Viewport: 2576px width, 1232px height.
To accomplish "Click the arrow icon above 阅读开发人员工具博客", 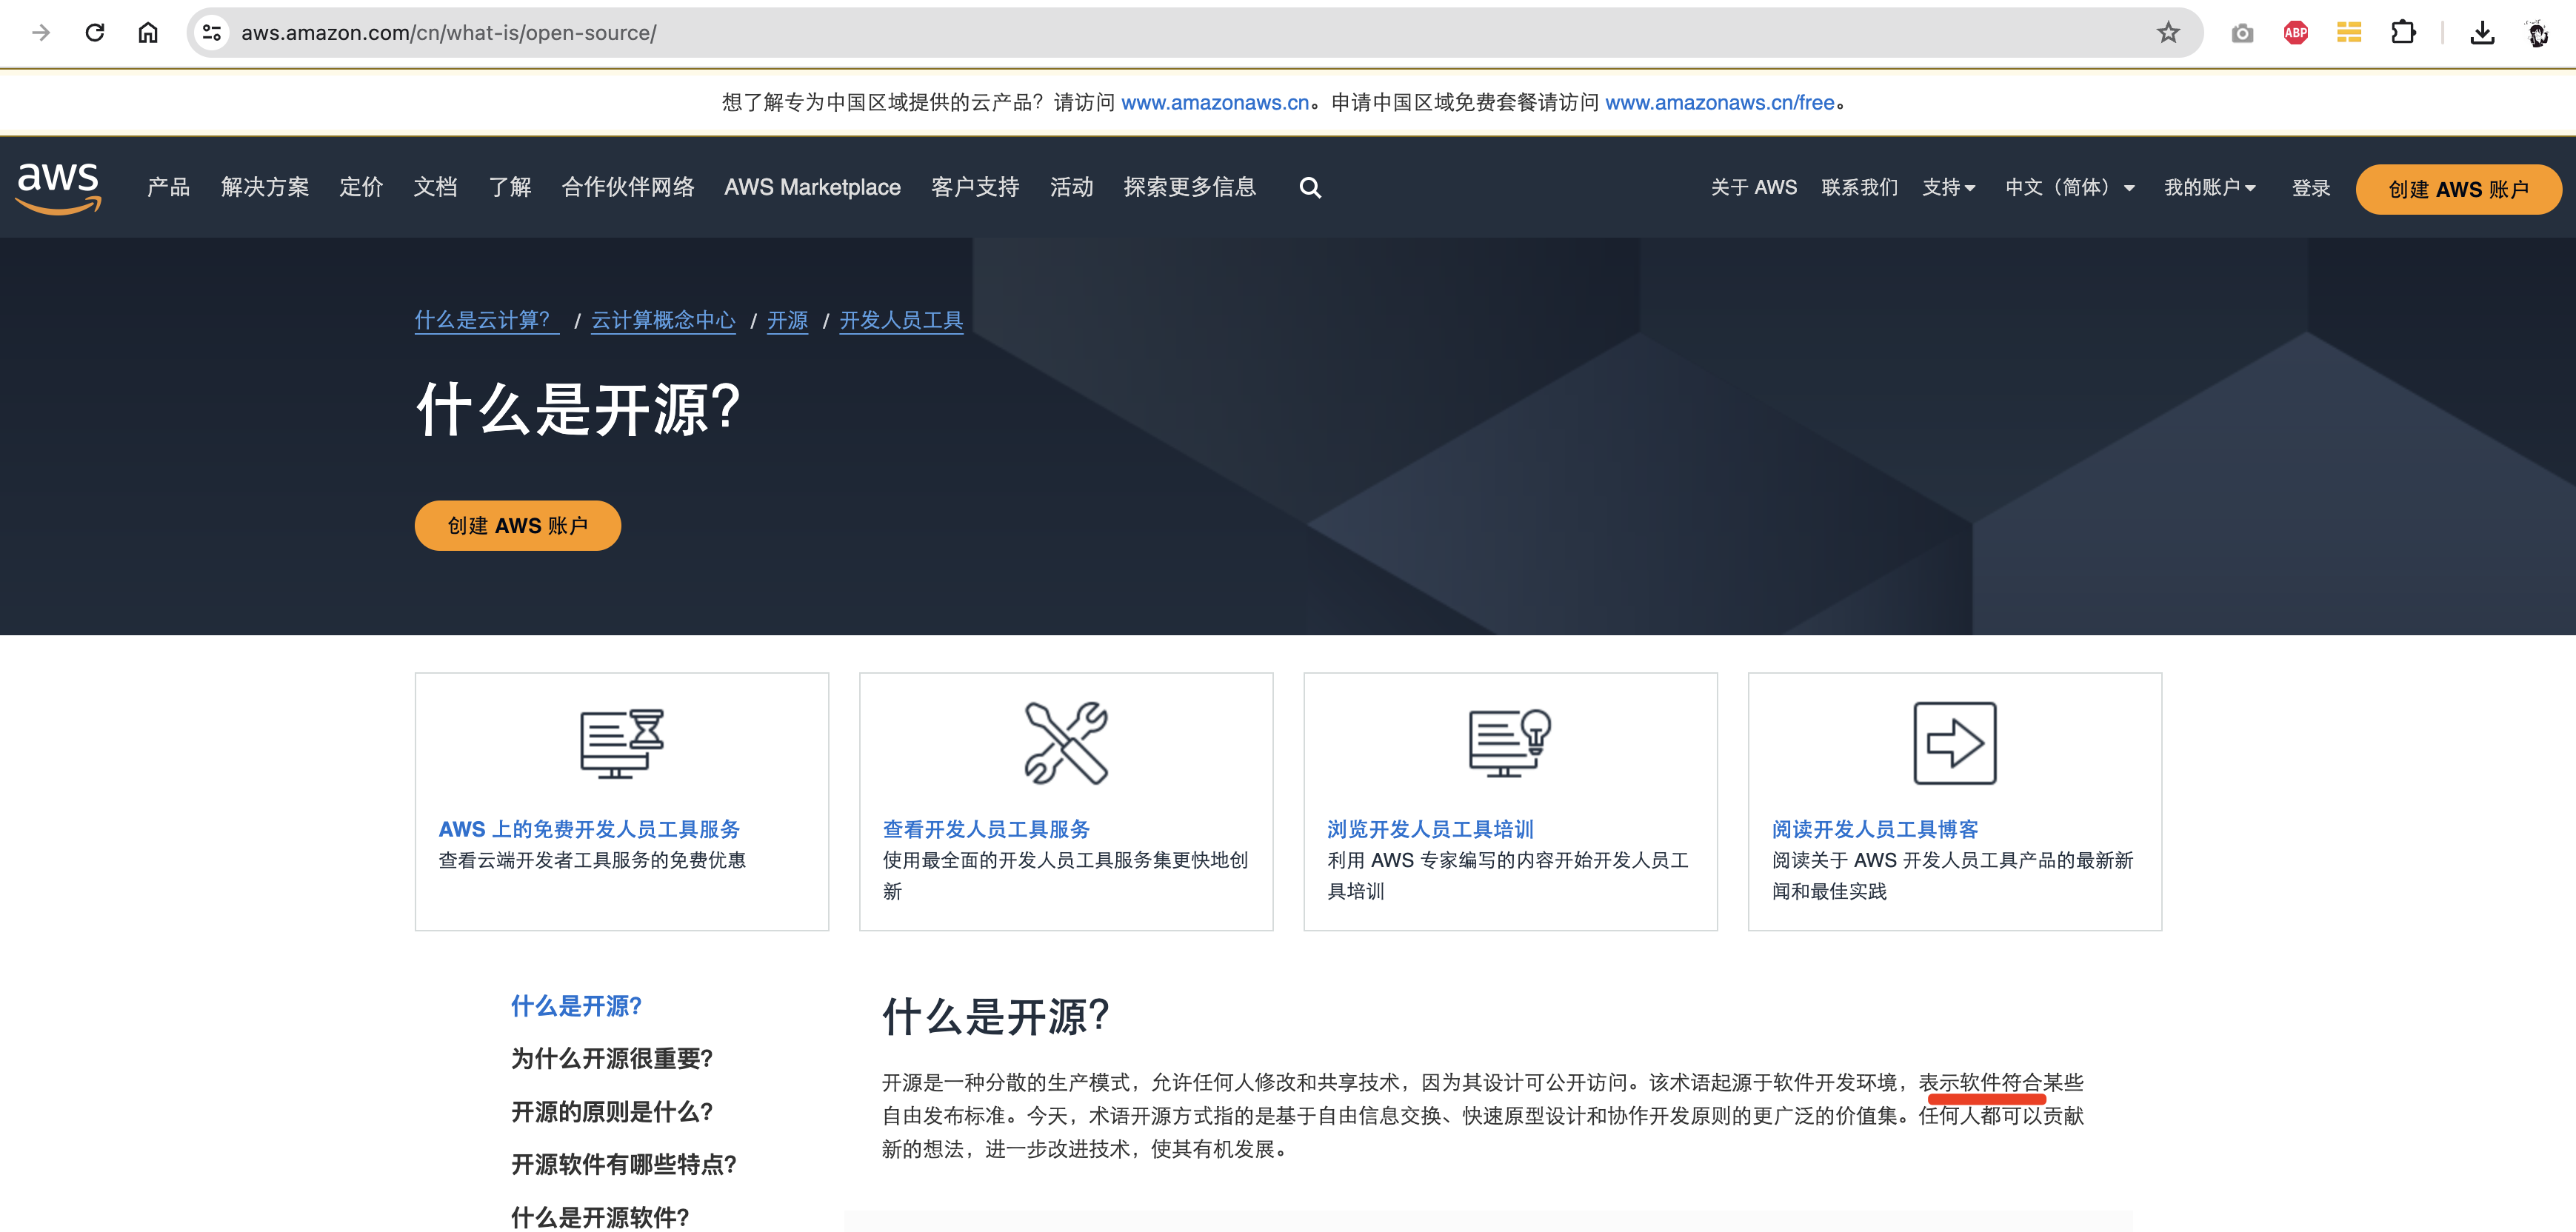I will coord(1955,743).
